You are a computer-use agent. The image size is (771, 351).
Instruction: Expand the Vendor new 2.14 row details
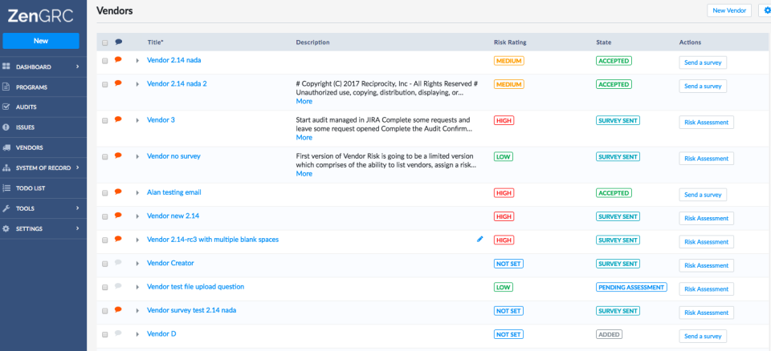coord(137,216)
